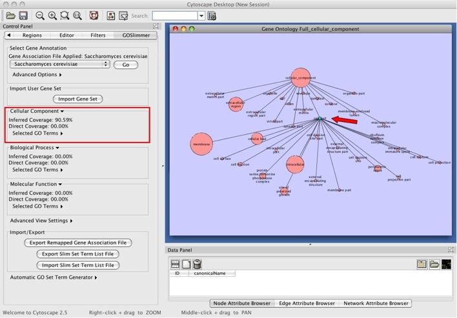The width and height of the screenshot is (457, 318).
Task: Zoom in using the plus magnifier icon
Action: tap(53, 15)
